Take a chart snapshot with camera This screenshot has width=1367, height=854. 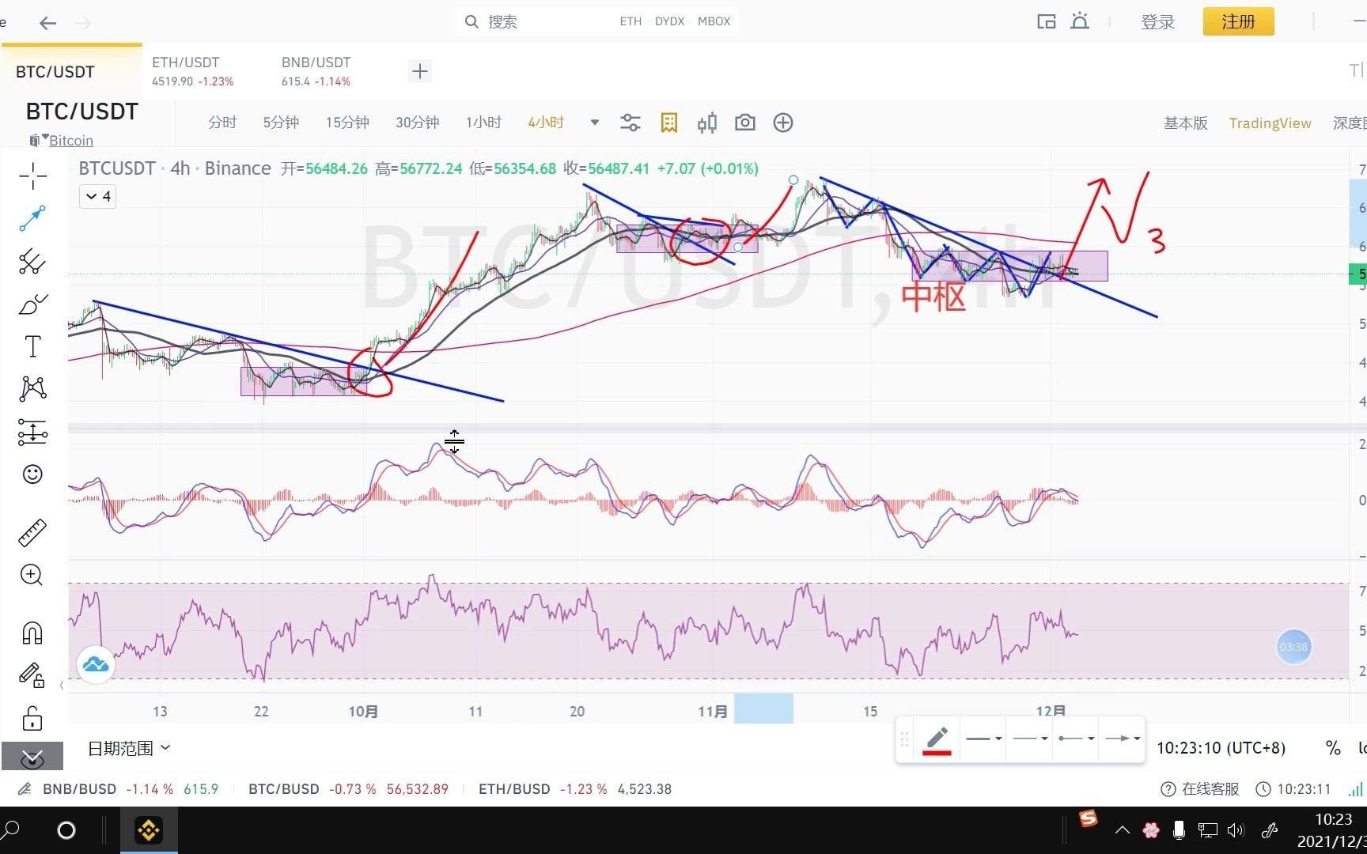tap(745, 123)
